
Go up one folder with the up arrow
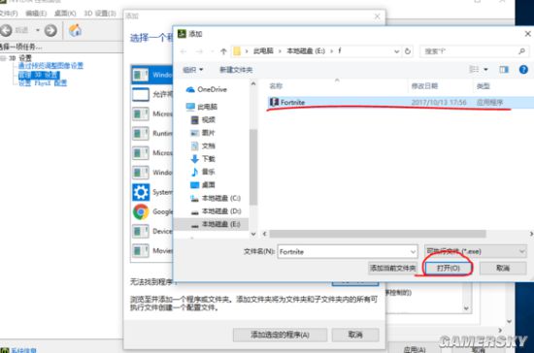(223, 51)
